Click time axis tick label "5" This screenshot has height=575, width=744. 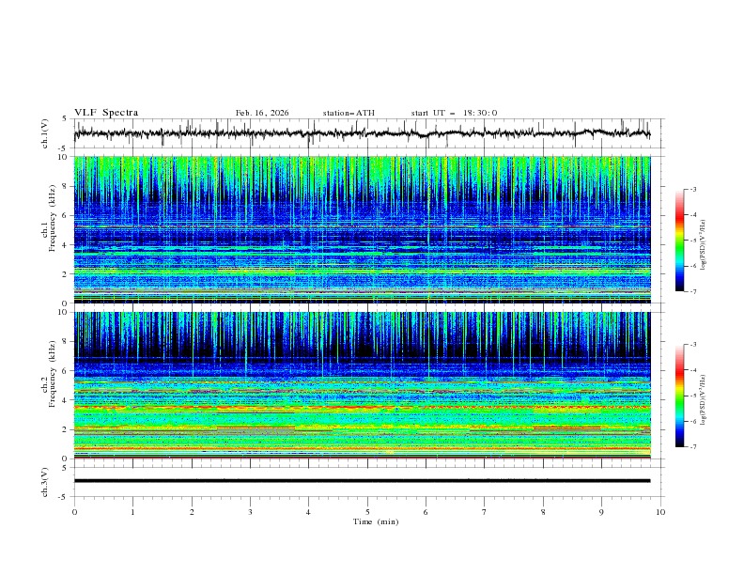point(367,512)
